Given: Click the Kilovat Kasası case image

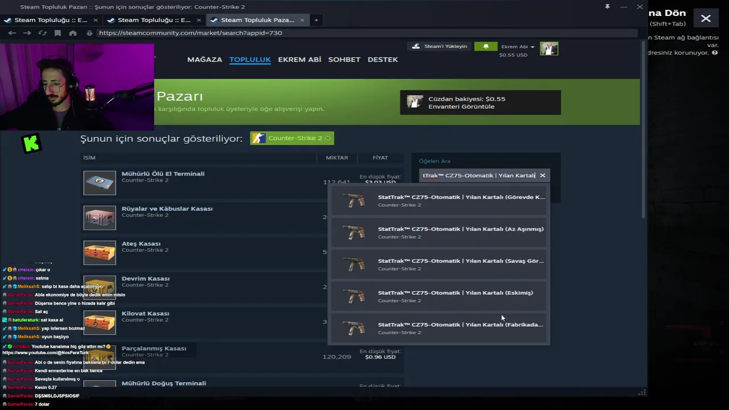Looking at the screenshot, I should (x=100, y=322).
